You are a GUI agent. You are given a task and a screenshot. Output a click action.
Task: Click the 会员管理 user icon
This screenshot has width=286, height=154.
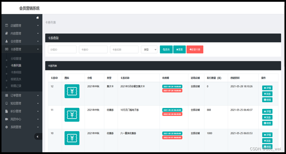7,41
